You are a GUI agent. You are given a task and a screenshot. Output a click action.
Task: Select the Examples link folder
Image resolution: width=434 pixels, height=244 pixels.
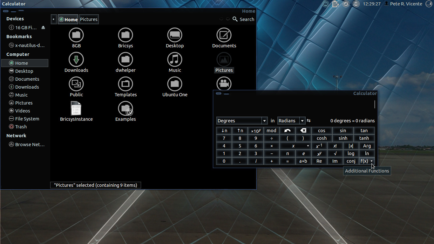(x=125, y=108)
